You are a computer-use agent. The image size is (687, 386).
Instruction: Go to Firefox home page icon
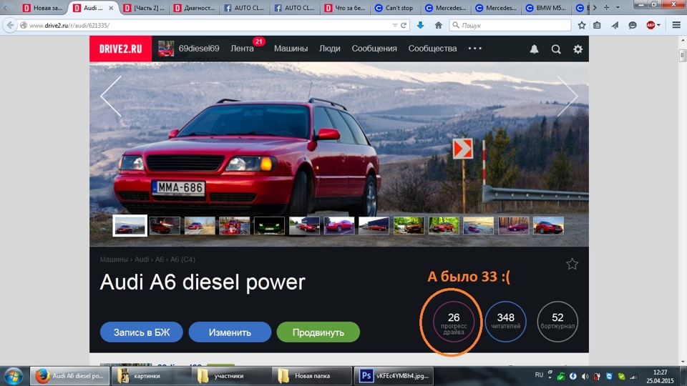[x=438, y=26]
